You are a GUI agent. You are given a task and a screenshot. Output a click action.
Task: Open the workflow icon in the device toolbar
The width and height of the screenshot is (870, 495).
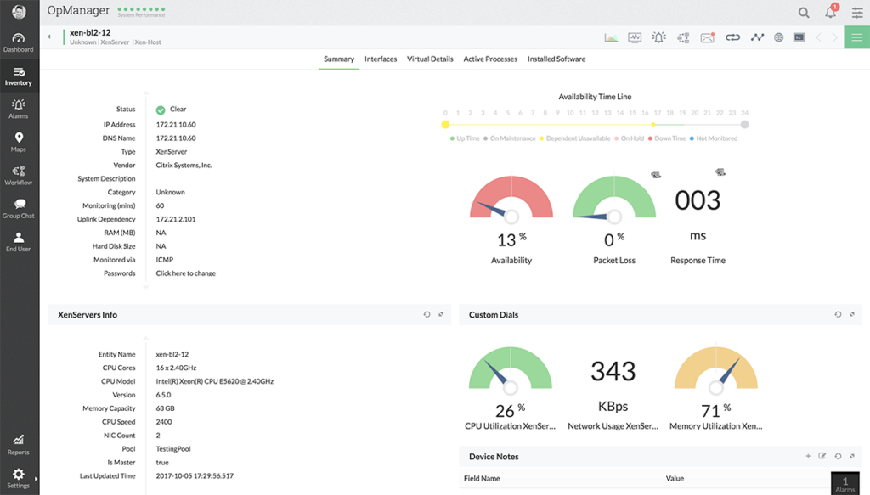click(683, 37)
